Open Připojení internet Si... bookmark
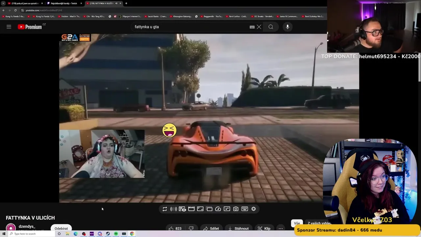Viewport: 421px width, 237px height. (130, 16)
